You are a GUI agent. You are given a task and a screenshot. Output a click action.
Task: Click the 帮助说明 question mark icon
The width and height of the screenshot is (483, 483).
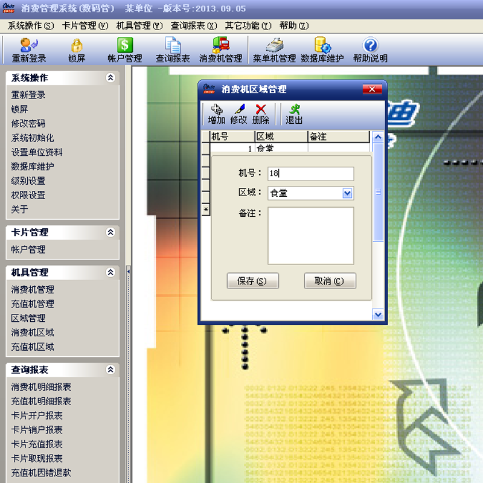[370, 46]
